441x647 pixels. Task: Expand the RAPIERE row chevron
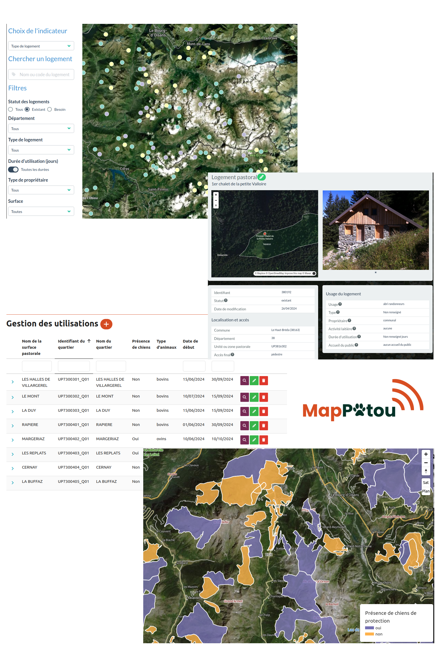tap(13, 426)
